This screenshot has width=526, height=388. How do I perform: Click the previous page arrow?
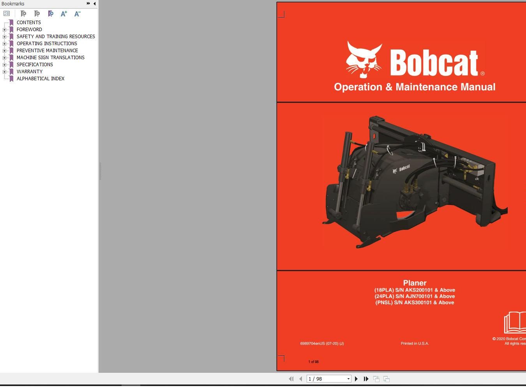300,379
